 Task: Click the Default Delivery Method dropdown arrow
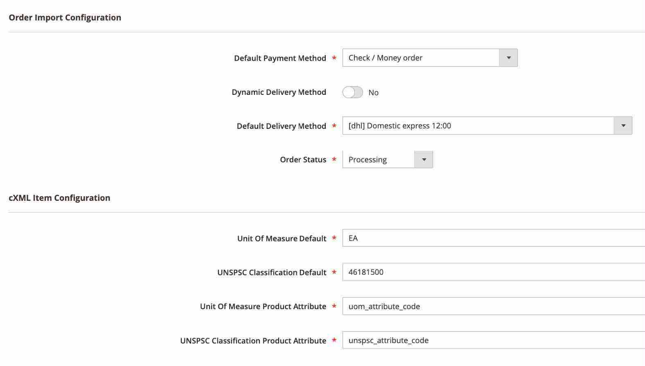click(x=623, y=126)
